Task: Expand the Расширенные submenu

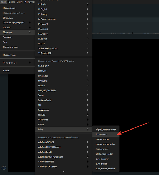Action: click(17, 63)
